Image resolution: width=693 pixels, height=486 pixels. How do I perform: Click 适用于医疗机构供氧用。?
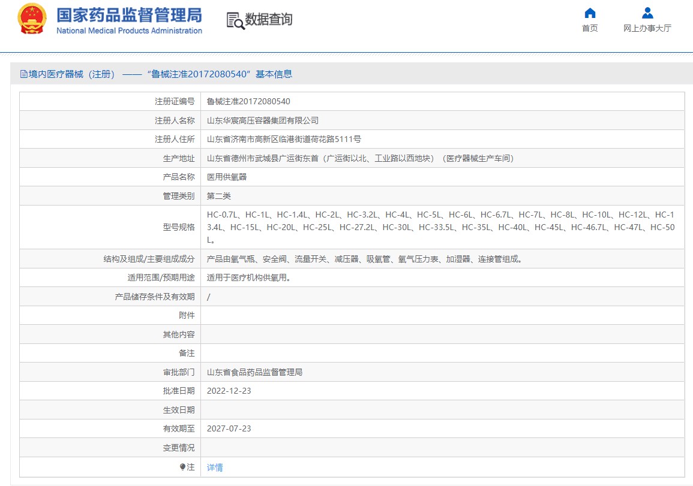(249, 277)
